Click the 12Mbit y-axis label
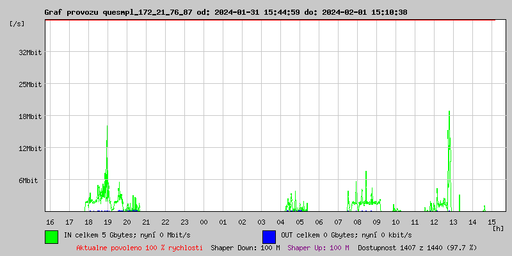This screenshot has height=256, width=512. click(x=30, y=148)
